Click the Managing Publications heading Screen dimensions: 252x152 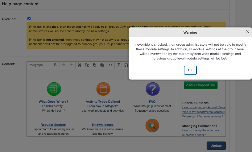point(200,126)
